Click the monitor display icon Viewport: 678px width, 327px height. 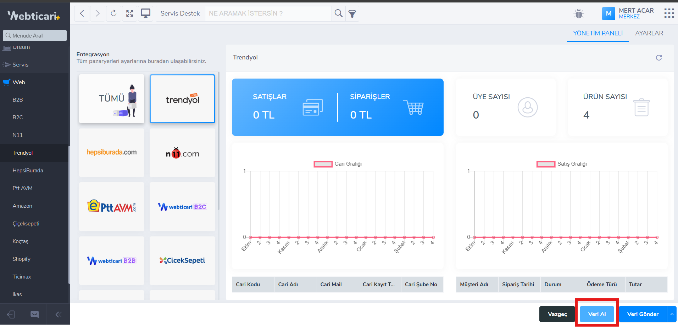pos(145,13)
